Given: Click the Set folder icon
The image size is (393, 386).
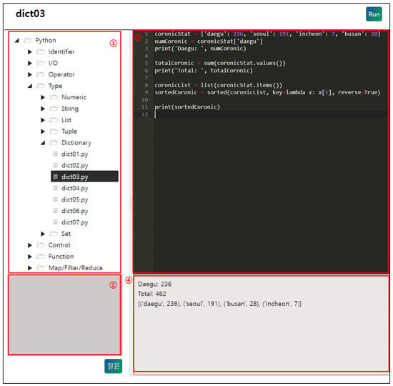Looking at the screenshot, I should tap(54, 234).
